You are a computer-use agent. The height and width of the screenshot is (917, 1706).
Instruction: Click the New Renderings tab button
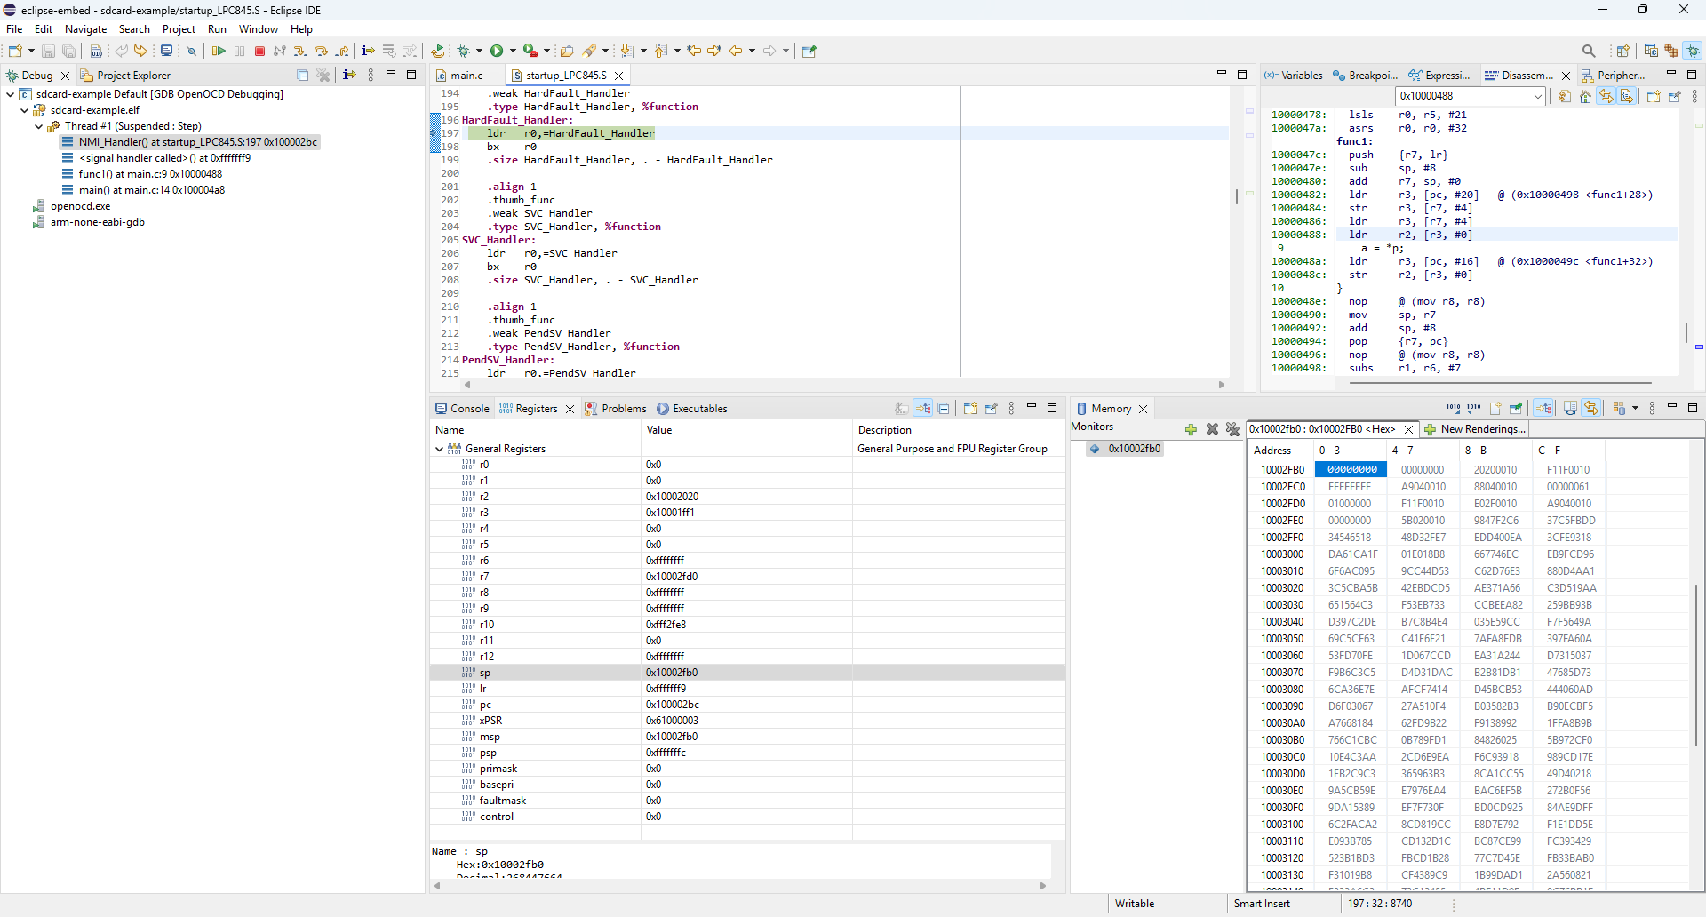coord(1475,429)
